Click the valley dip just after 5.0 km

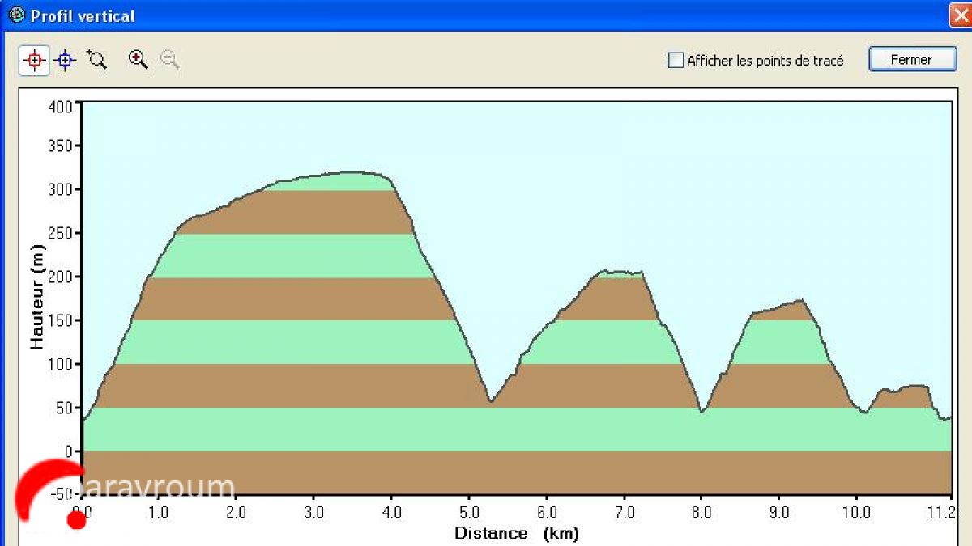pos(491,400)
